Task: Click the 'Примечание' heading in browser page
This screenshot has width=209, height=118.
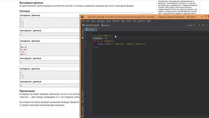Action: (27, 91)
